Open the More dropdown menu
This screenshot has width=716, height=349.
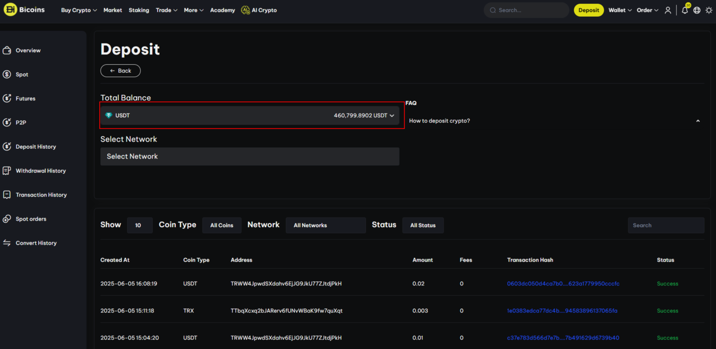click(194, 10)
